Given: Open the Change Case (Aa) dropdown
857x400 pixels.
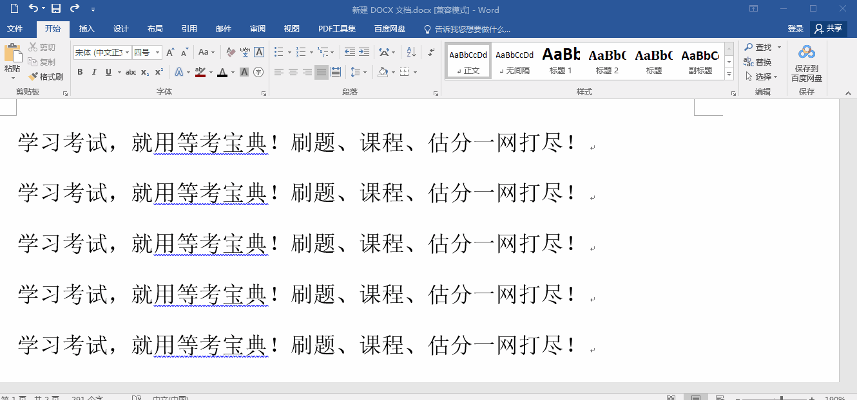Looking at the screenshot, I should coord(206,52).
